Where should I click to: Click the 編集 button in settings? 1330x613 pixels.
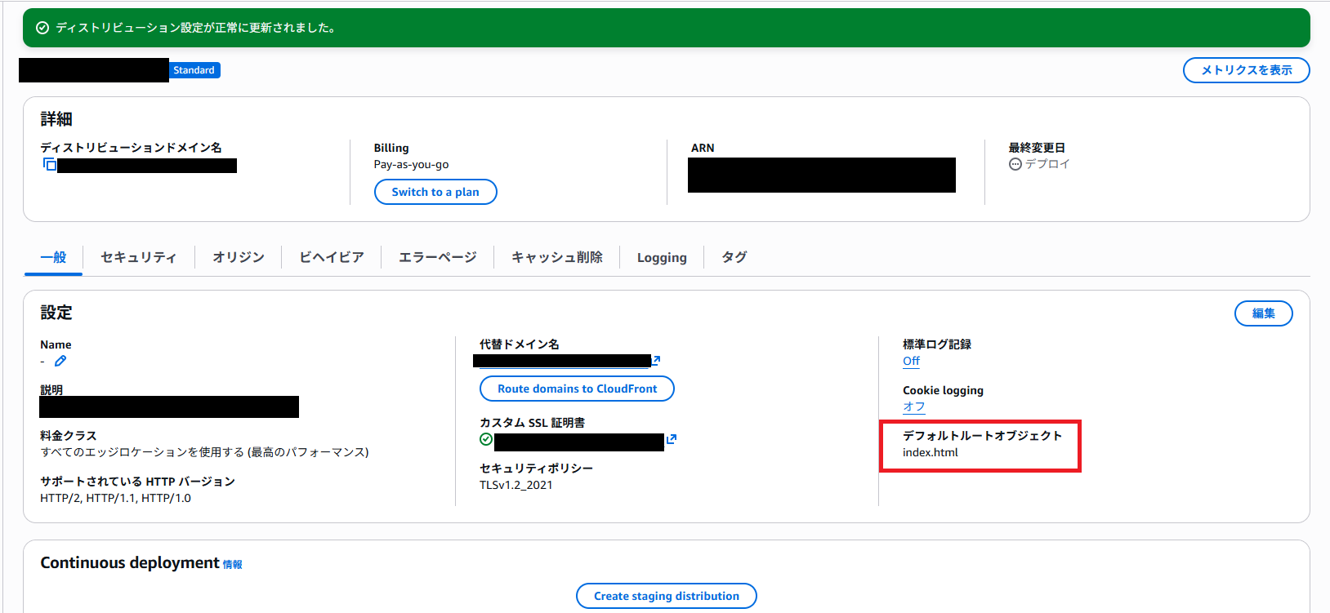point(1263,313)
